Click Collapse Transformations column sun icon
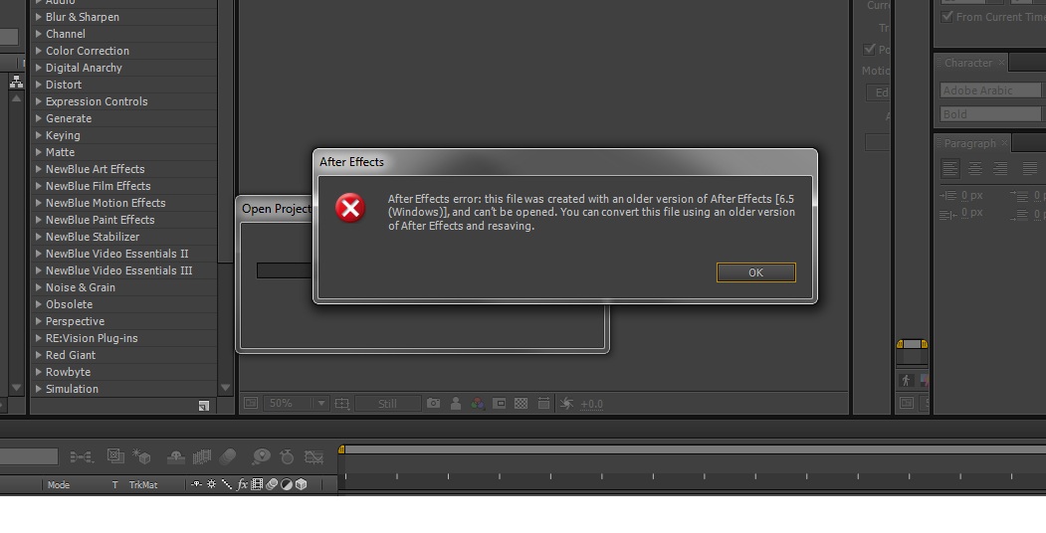 click(x=211, y=484)
